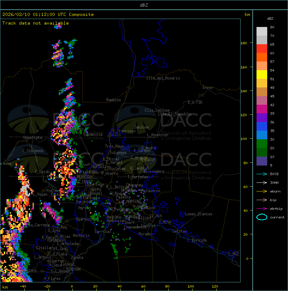Click the 'Carrizal' place label

tap(103, 232)
